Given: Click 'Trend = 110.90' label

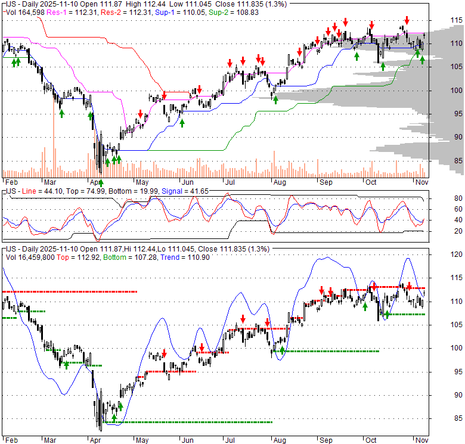Looking at the screenshot, I should (x=185, y=257).
